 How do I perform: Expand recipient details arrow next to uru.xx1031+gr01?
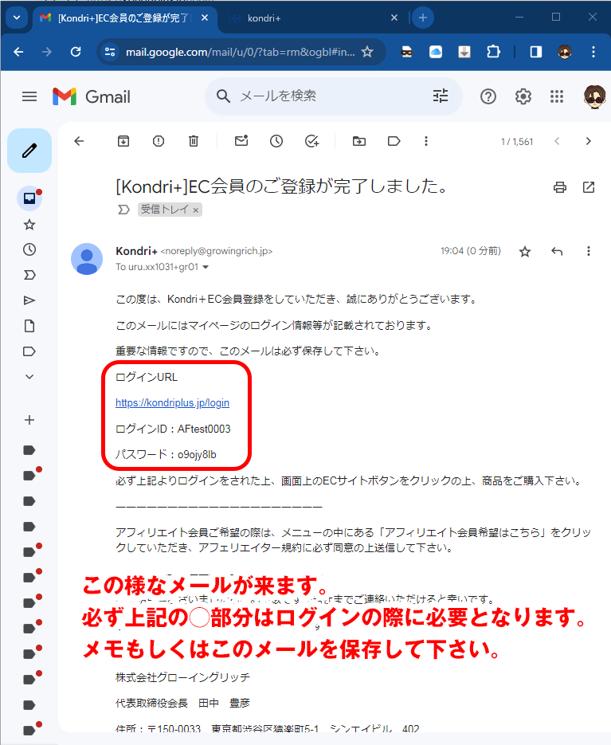pyautogui.click(x=206, y=267)
